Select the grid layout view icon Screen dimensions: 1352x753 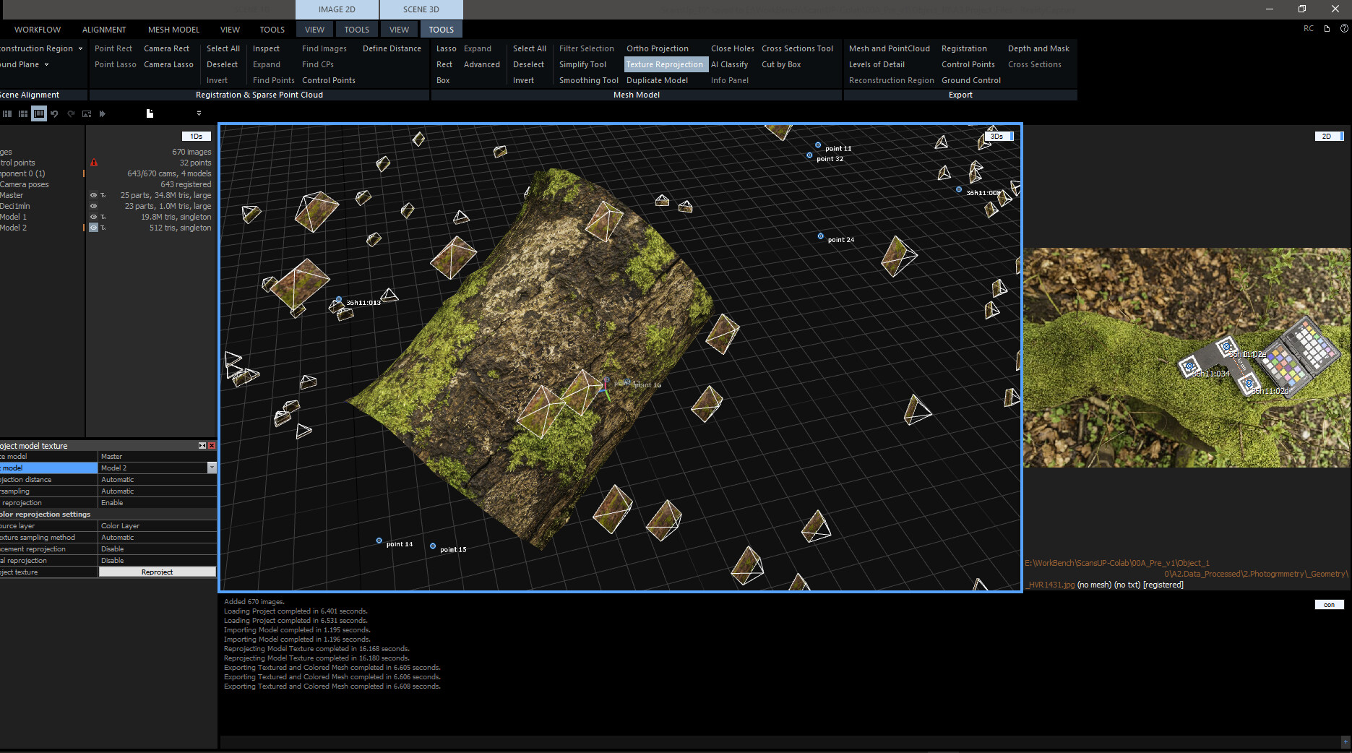[23, 113]
